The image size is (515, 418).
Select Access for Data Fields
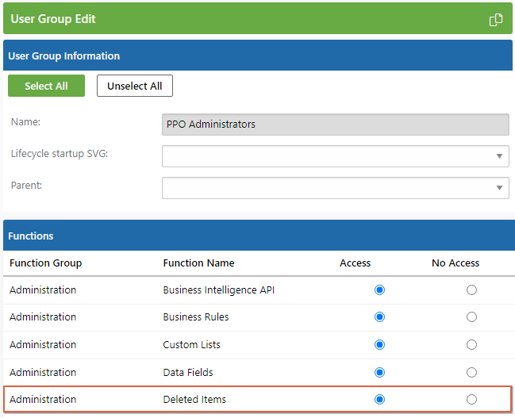coord(379,372)
